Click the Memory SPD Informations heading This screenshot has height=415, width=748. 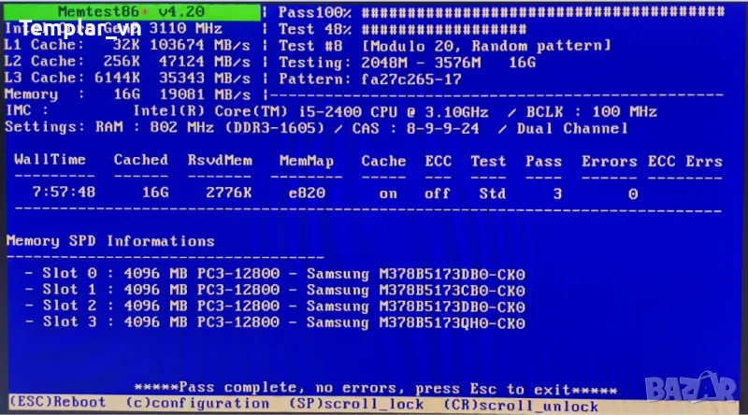[110, 241]
